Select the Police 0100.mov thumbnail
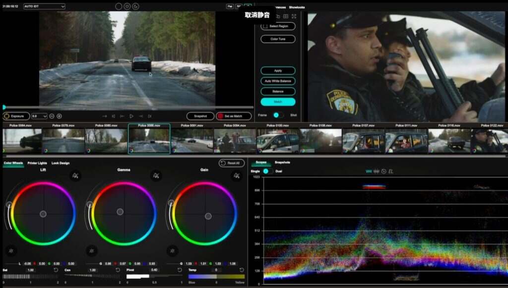This screenshot has height=288, width=508. (278, 141)
